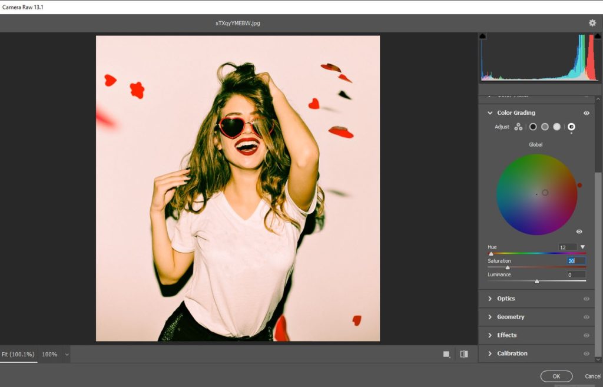
Task: Select the 3-way color wheels view
Action: [x=518, y=127]
